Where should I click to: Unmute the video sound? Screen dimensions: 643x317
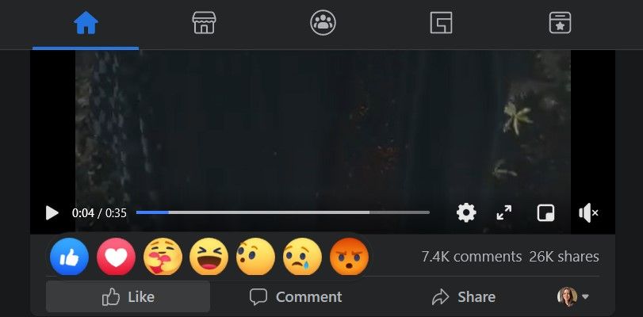[588, 213]
